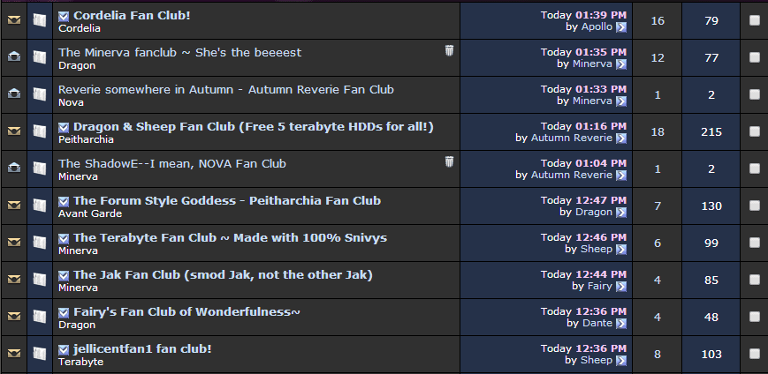This screenshot has width=768, height=374.
Task: Open The Forum Style Goddess Peitharchia thread
Action: coord(227,200)
